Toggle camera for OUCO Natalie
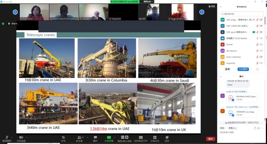The image size is (267, 144). [261, 38]
